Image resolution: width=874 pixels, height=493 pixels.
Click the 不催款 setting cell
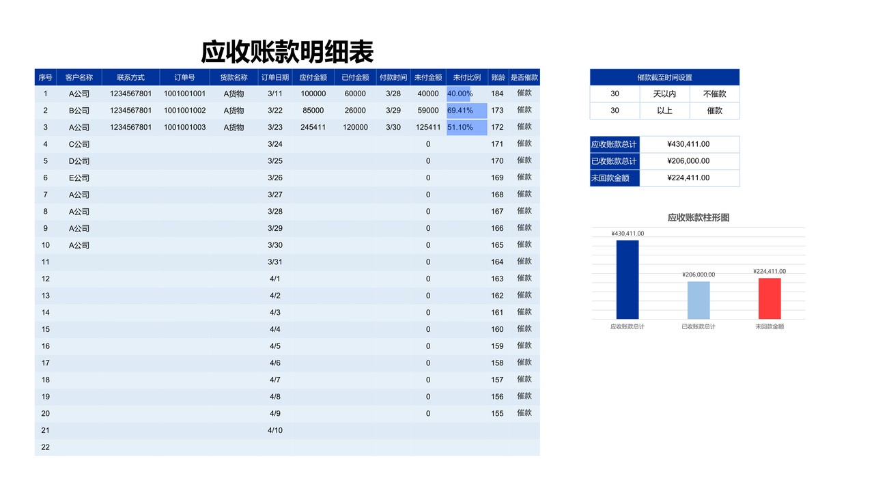point(714,94)
